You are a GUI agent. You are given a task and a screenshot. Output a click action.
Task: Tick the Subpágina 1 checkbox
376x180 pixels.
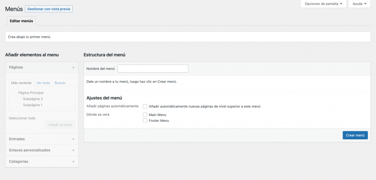[x=19, y=105]
